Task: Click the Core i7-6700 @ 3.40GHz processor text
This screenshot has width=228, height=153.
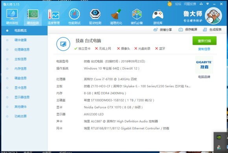Action: click(x=110, y=79)
